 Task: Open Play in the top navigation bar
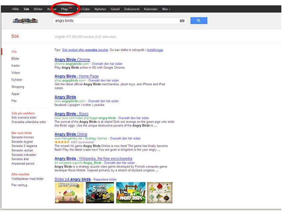(x=64, y=9)
